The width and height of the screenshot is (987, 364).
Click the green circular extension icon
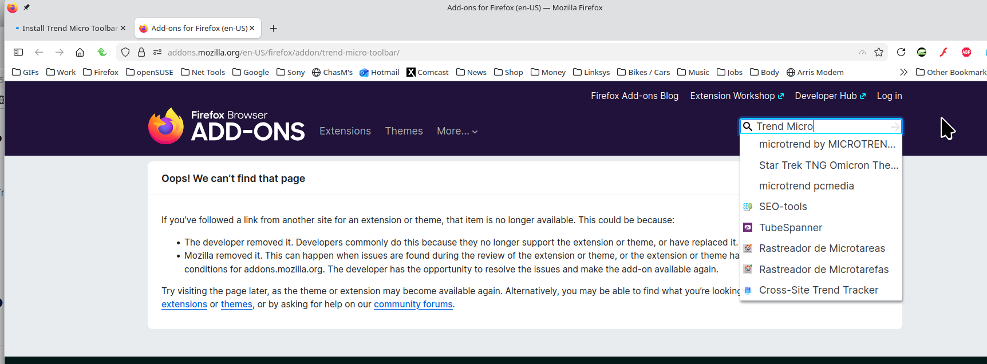click(922, 52)
